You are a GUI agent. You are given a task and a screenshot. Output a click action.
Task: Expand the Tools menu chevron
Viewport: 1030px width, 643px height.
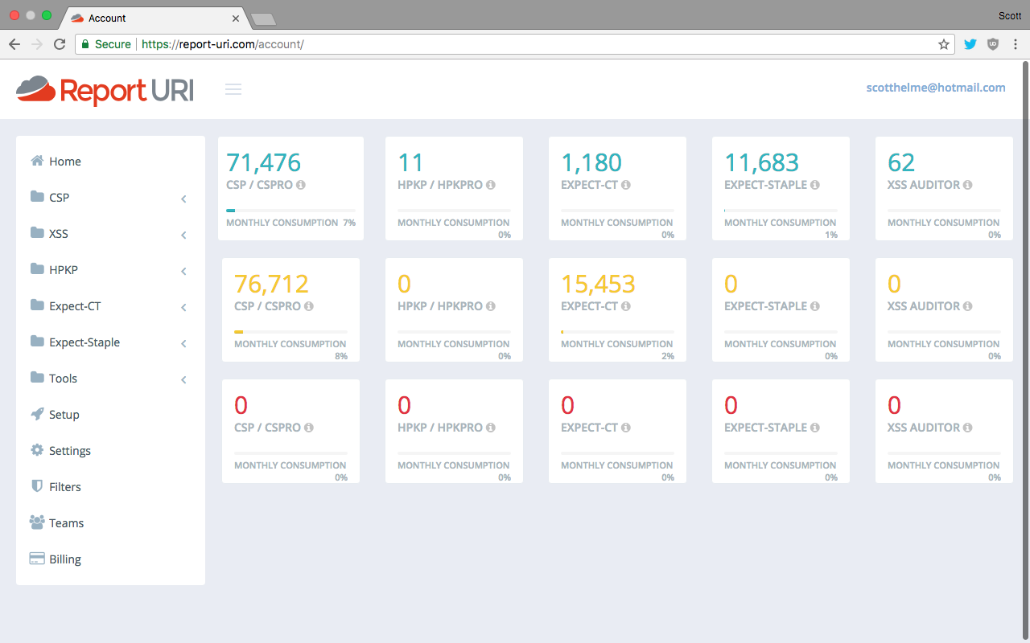point(183,379)
